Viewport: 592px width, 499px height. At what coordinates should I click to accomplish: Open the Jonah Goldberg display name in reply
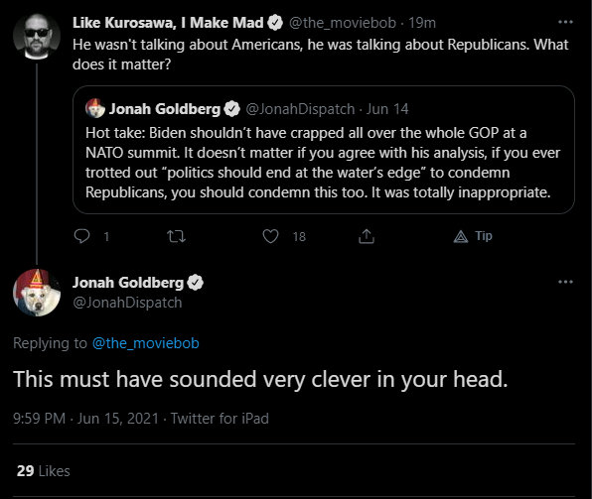(128, 283)
